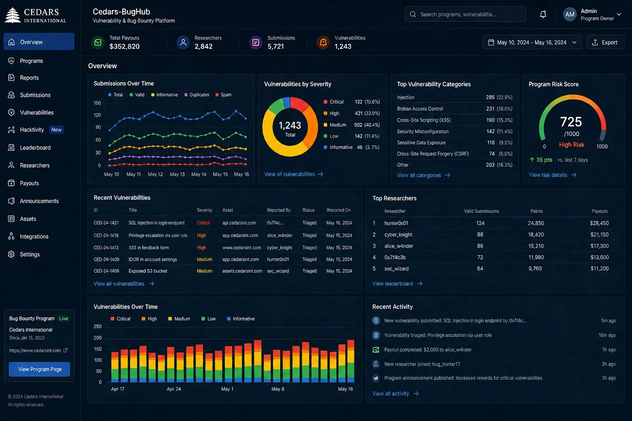Click the Reports sidebar icon
632x421 pixels.
coord(12,78)
